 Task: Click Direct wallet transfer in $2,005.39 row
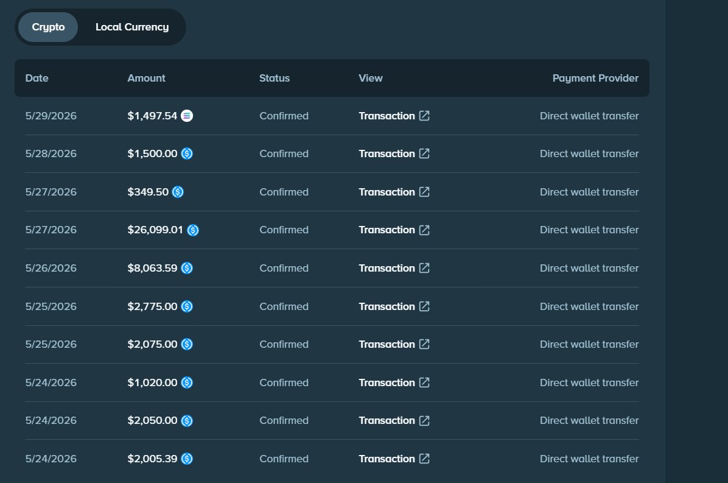[x=589, y=459]
